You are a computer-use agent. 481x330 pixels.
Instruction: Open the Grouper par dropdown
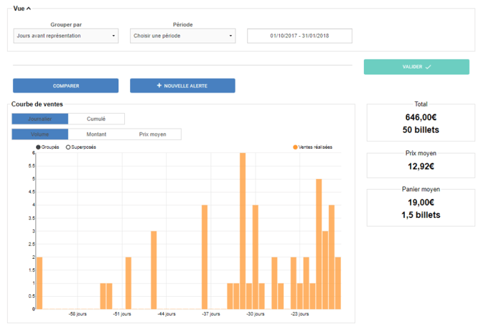[x=65, y=36]
